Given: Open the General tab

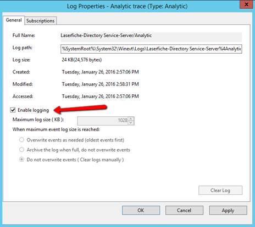Looking at the screenshot, I should click(x=14, y=20).
